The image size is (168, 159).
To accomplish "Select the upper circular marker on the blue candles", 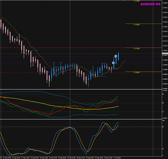I will 116,56.
